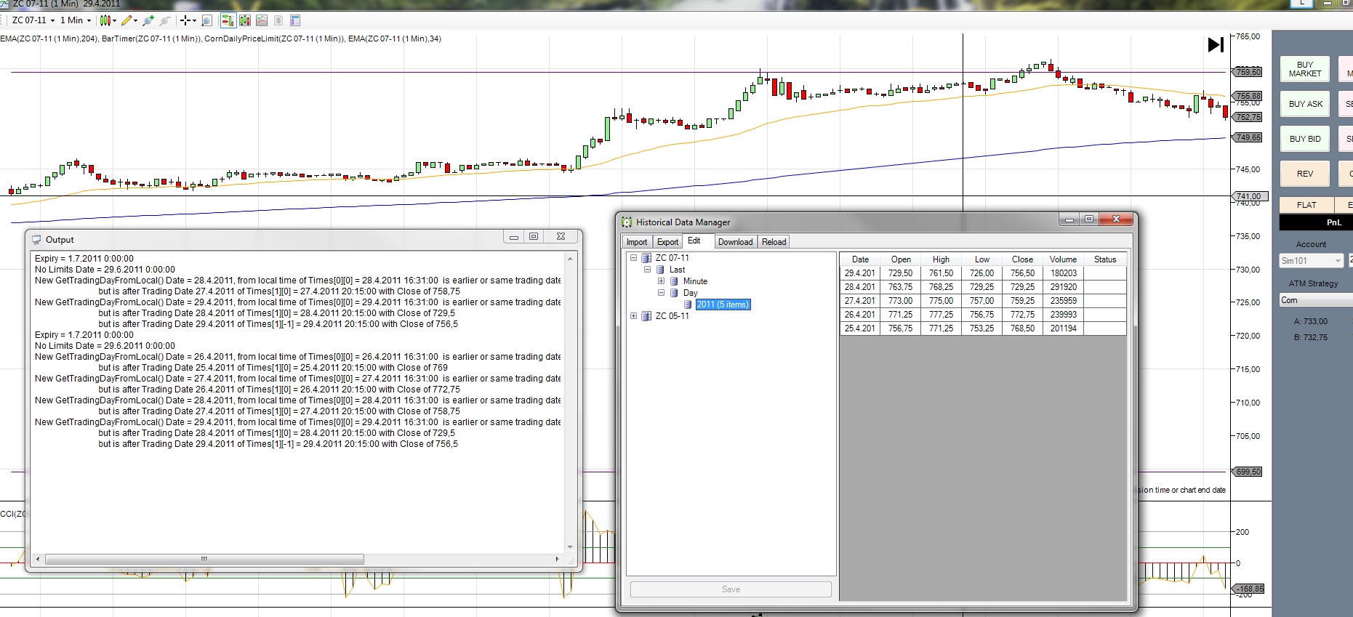Click the 29.4.201 date cell
This screenshot has height=617, width=1353.
click(860, 273)
